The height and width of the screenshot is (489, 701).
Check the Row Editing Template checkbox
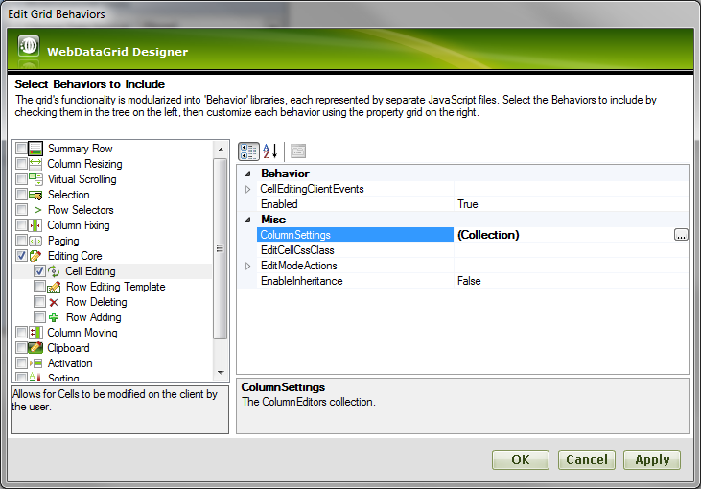(x=39, y=287)
